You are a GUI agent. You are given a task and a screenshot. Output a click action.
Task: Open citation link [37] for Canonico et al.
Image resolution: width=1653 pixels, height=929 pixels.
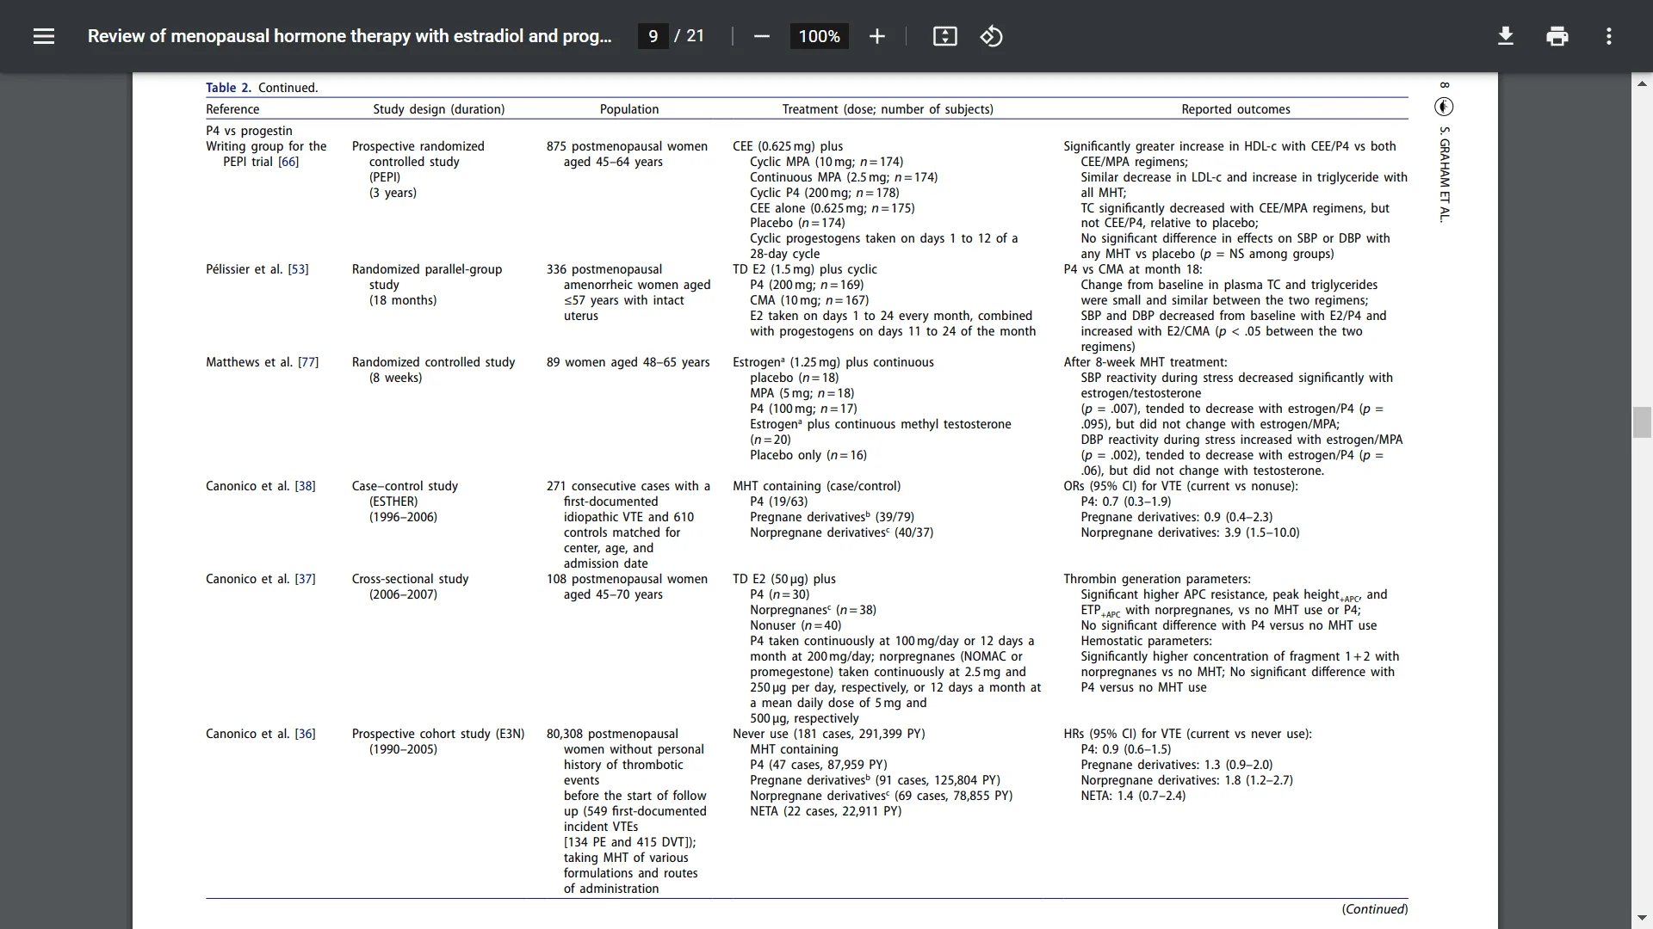point(305,579)
